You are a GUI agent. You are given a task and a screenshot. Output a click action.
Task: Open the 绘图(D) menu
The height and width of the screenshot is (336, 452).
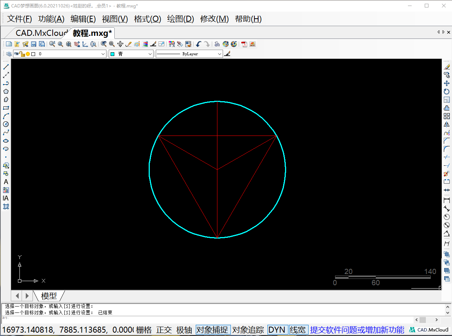(x=180, y=19)
